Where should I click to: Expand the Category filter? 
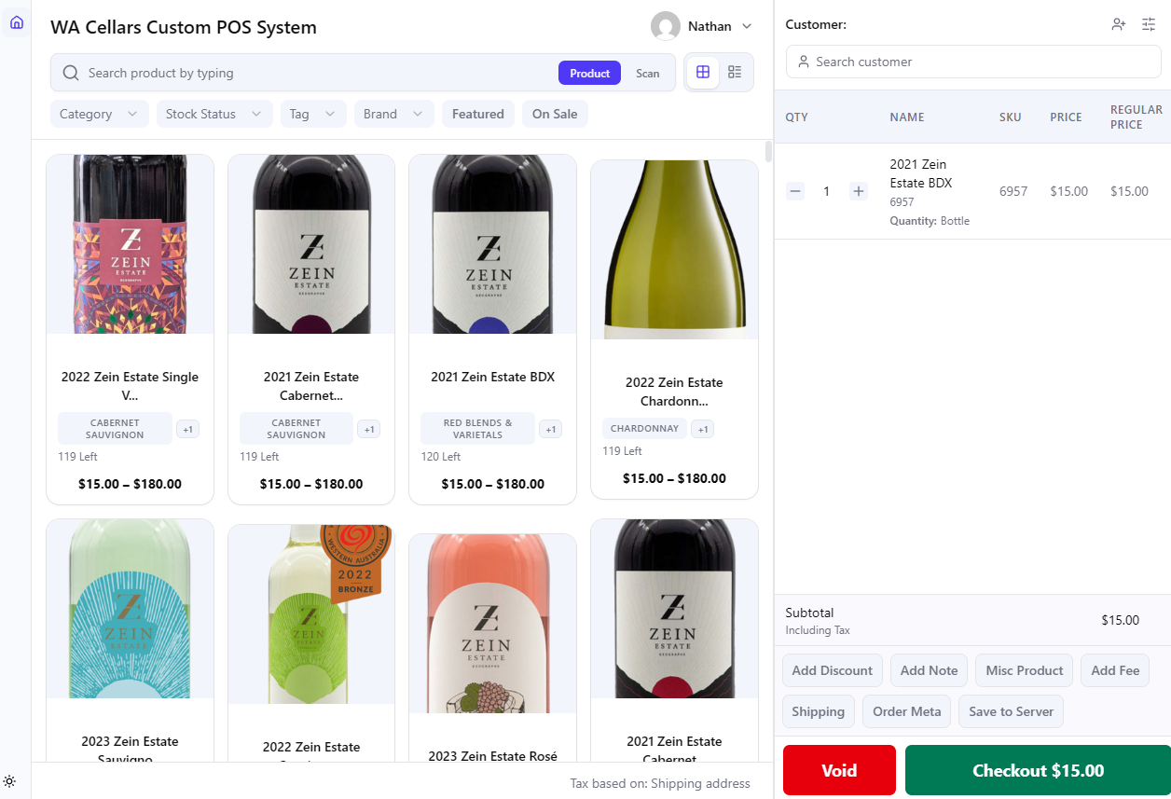[x=100, y=114]
